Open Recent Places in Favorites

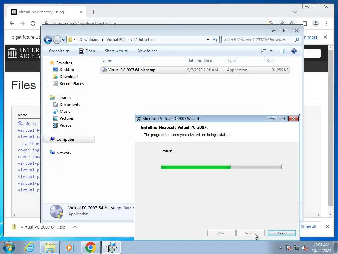pos(71,84)
